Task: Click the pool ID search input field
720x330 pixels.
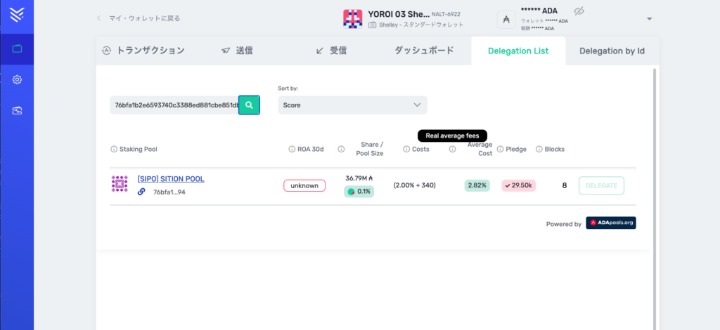Action: pyautogui.click(x=174, y=105)
